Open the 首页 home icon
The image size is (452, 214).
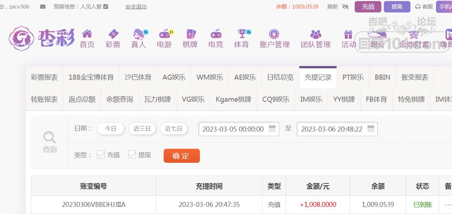coord(87,34)
